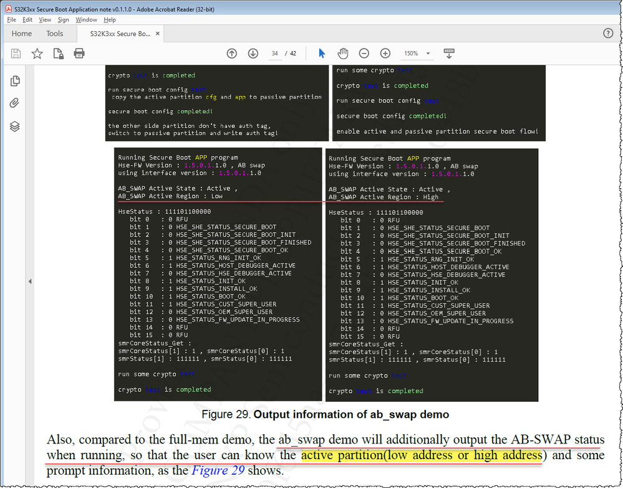The width and height of the screenshot is (623, 489).
Task: Click left terminal 'HseStatus : 111101100000' line
Action: (x=164, y=212)
